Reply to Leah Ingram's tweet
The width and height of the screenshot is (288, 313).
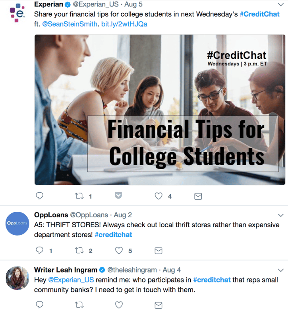(39, 305)
